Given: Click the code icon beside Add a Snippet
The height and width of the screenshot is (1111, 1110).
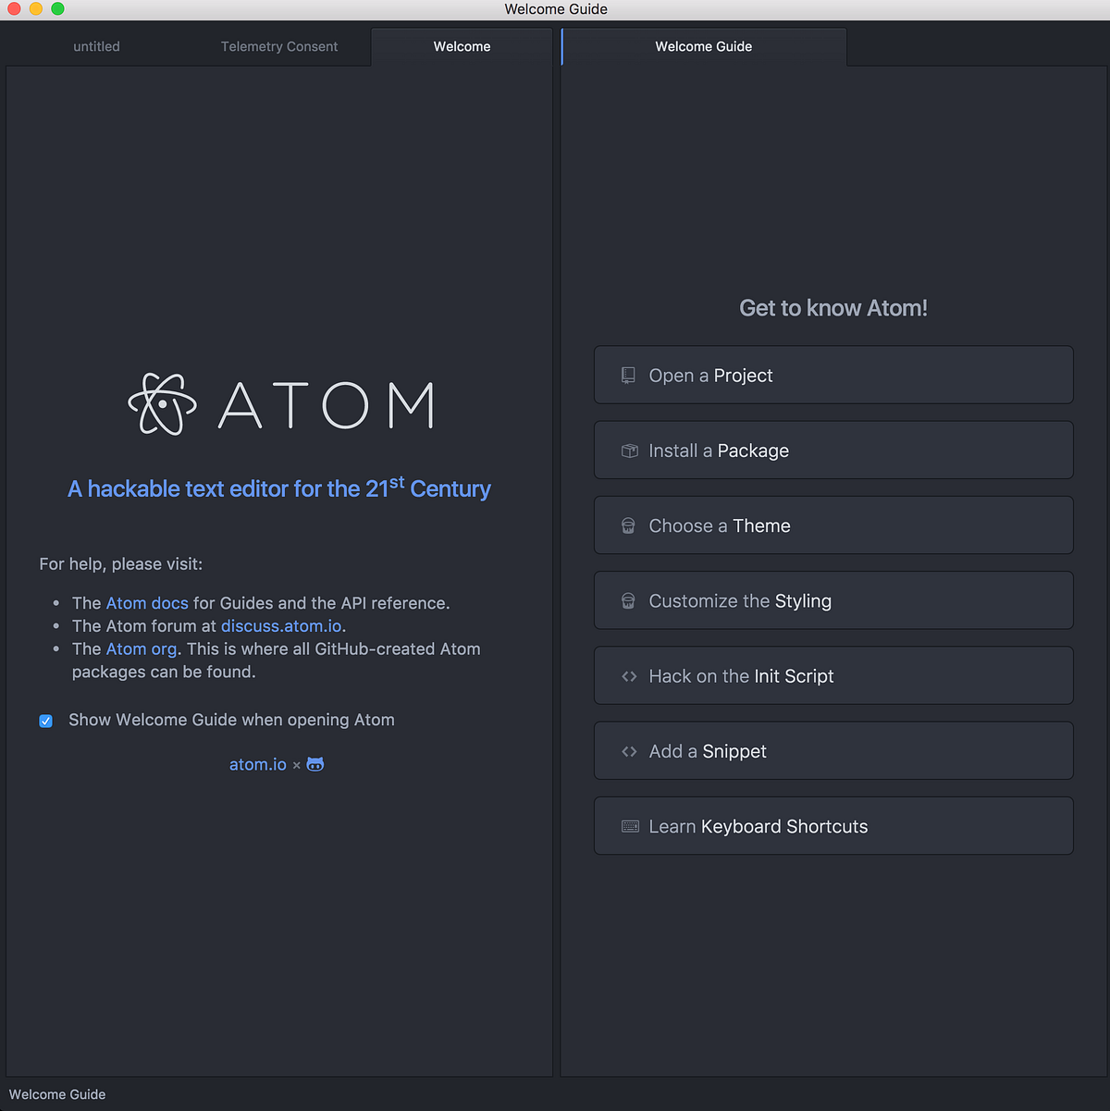Looking at the screenshot, I should point(629,751).
